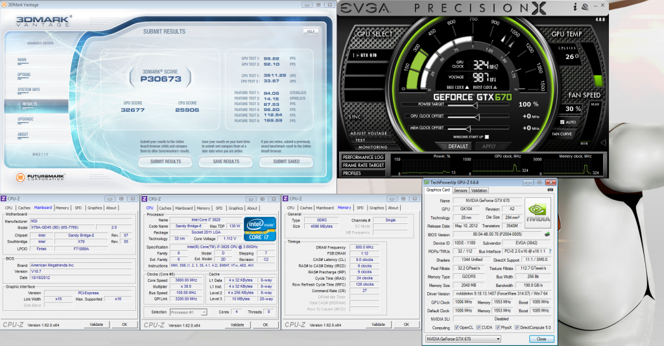
Task: Switch to the Sensors tab in GPU-Z
Action: tap(460, 190)
